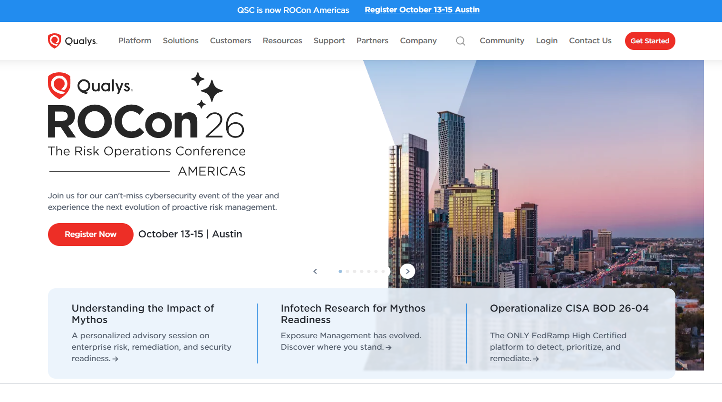Click the 'A personalized advisory session' description
Image resolution: width=722 pixels, height=402 pixels.
[152, 347]
